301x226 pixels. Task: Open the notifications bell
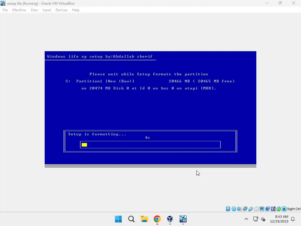(293, 219)
